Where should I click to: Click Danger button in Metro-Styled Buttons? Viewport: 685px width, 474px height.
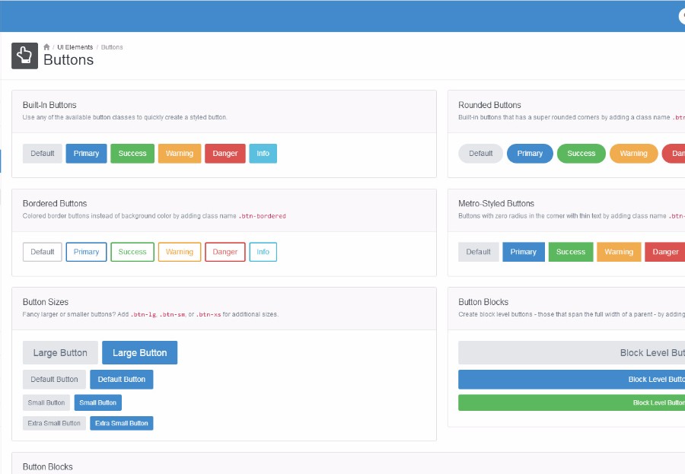point(665,252)
